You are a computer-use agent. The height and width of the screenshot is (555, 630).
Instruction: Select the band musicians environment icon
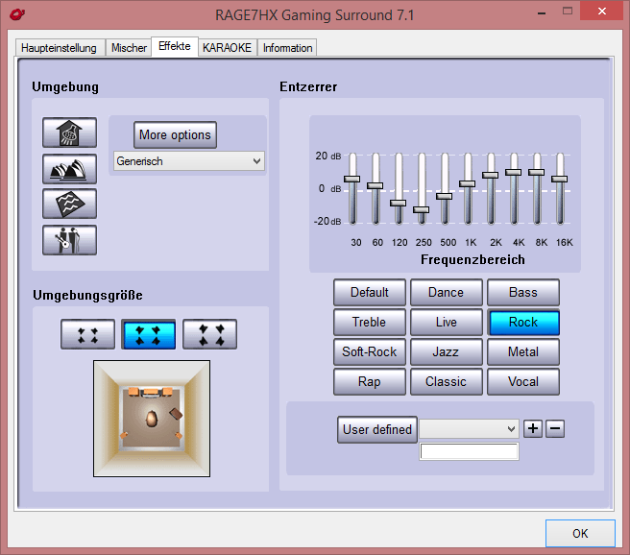(x=69, y=239)
